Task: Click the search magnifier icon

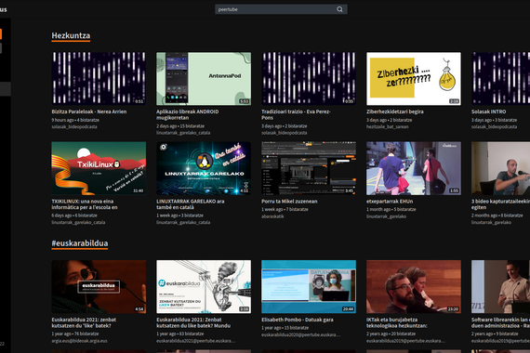Action: tap(339, 9)
